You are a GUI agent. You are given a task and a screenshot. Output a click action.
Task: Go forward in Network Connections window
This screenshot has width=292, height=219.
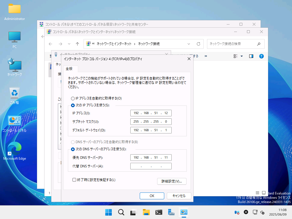pyautogui.click(x=60, y=44)
